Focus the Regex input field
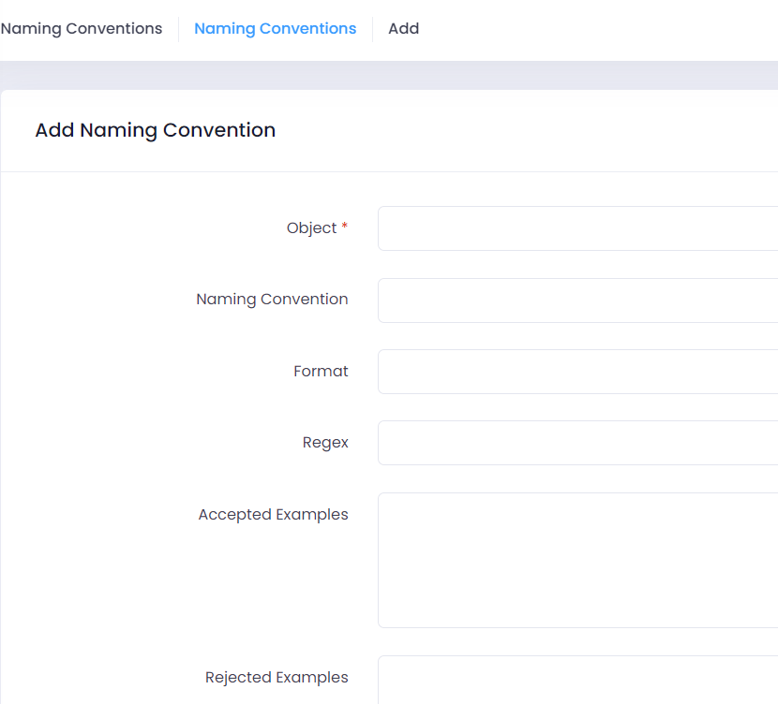This screenshot has height=704, width=778. point(577,443)
